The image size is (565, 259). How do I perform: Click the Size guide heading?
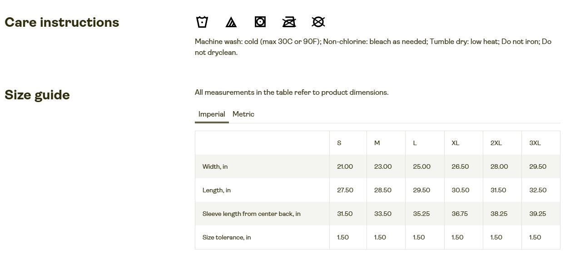tap(37, 95)
